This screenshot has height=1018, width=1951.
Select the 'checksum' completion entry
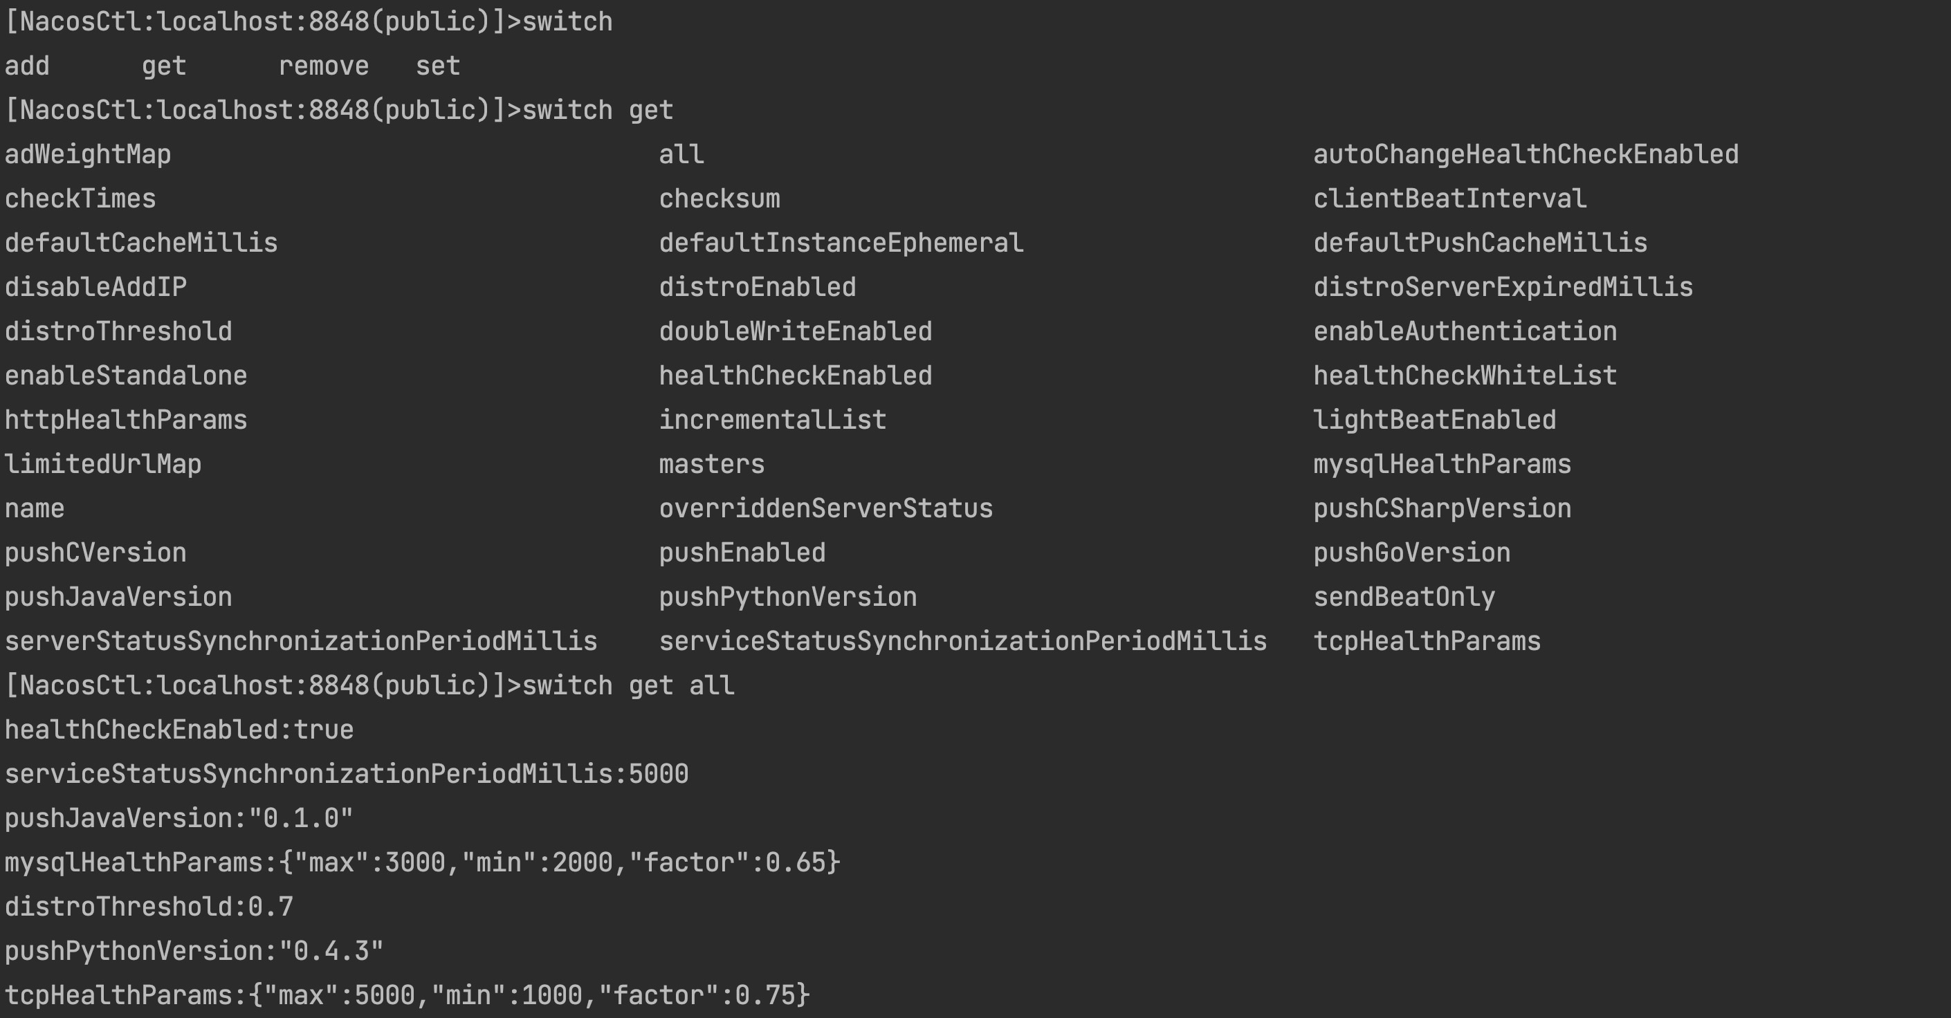719,198
